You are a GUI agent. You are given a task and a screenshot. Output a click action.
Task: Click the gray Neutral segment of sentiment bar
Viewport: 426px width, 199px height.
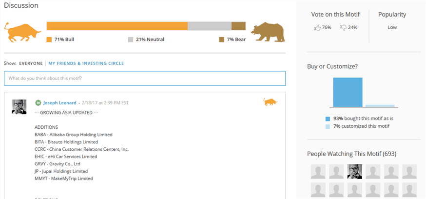tap(209, 26)
